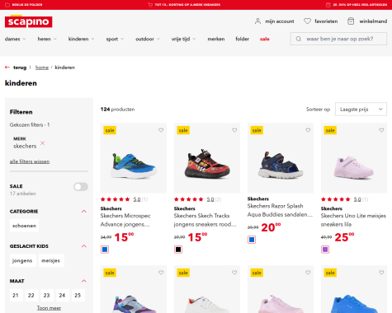Collapse the GESLACHT KIDS filter section
The height and width of the screenshot is (313, 392).
click(x=84, y=246)
